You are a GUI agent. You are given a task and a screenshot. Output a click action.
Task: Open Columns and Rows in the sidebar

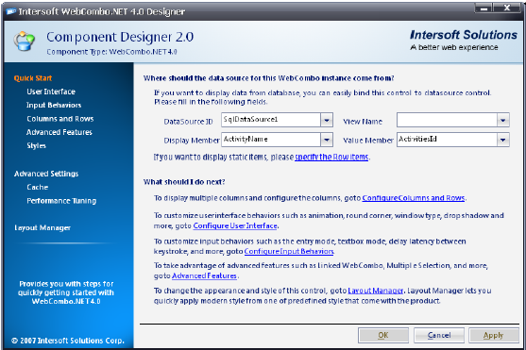pos(60,119)
